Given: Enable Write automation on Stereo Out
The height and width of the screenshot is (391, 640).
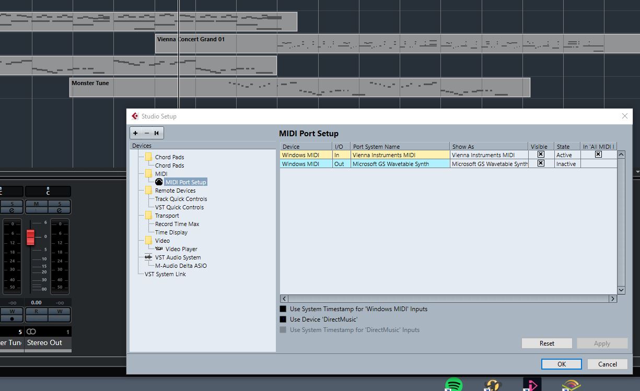Looking at the screenshot, I should click(60, 311).
